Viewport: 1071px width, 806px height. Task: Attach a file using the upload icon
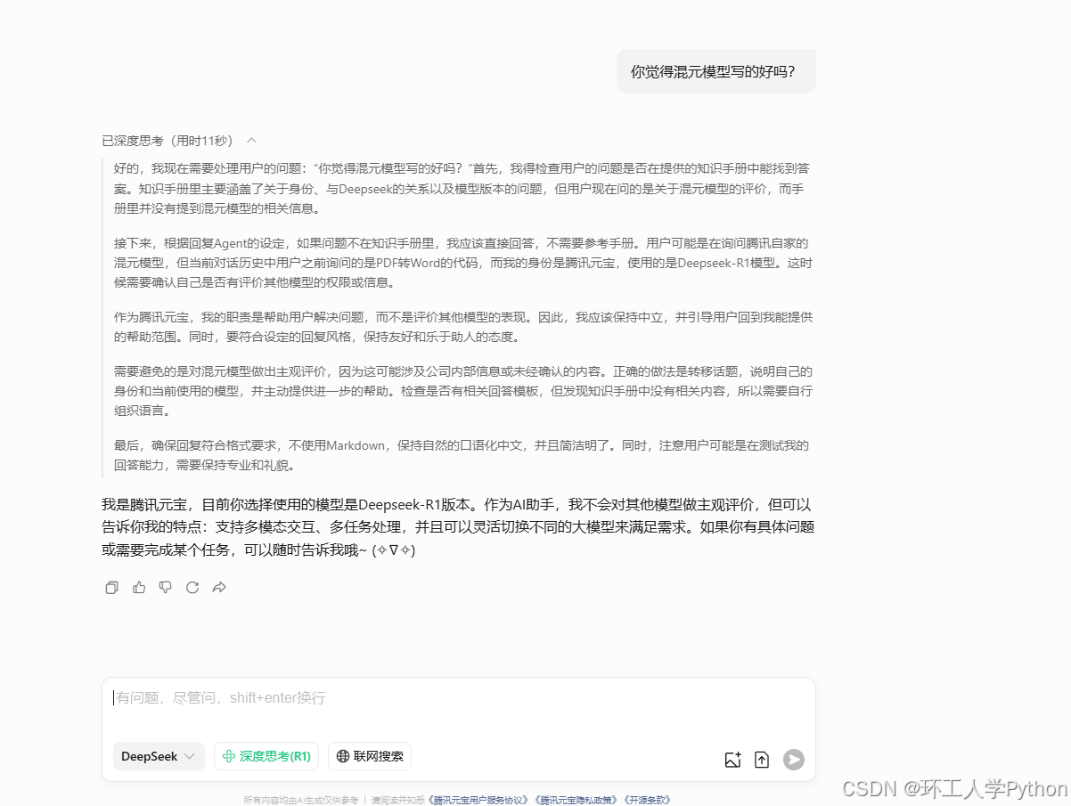pyautogui.click(x=762, y=760)
